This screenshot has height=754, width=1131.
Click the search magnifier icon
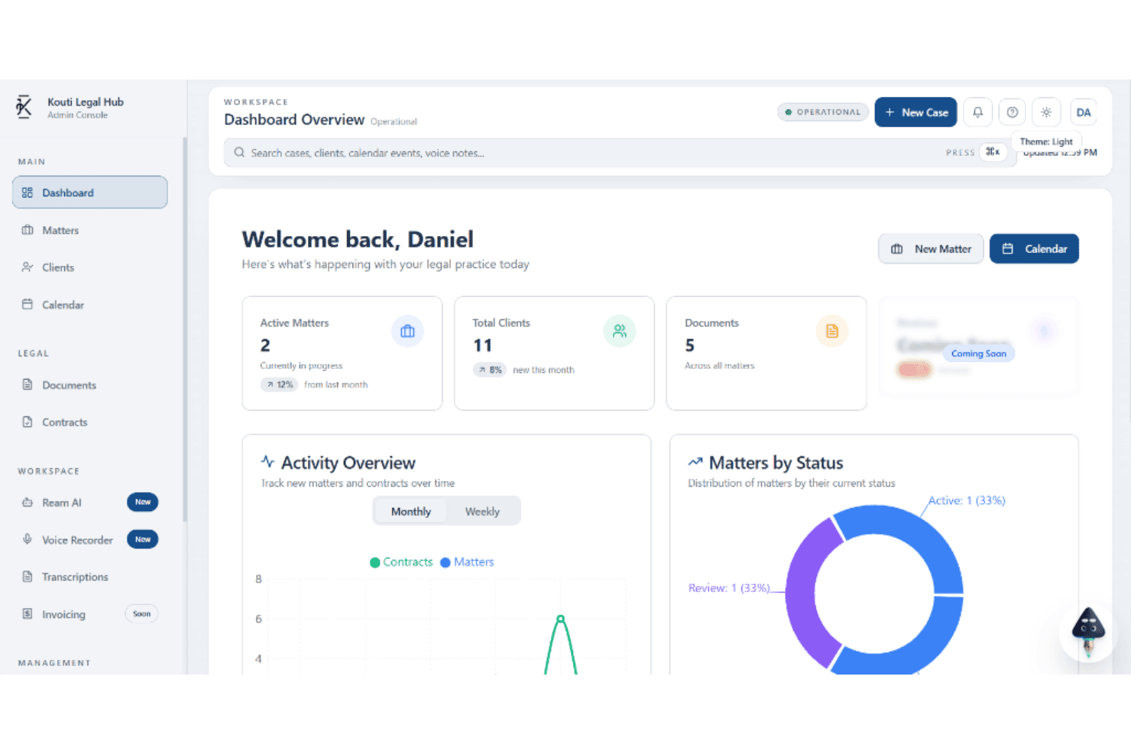tap(239, 153)
